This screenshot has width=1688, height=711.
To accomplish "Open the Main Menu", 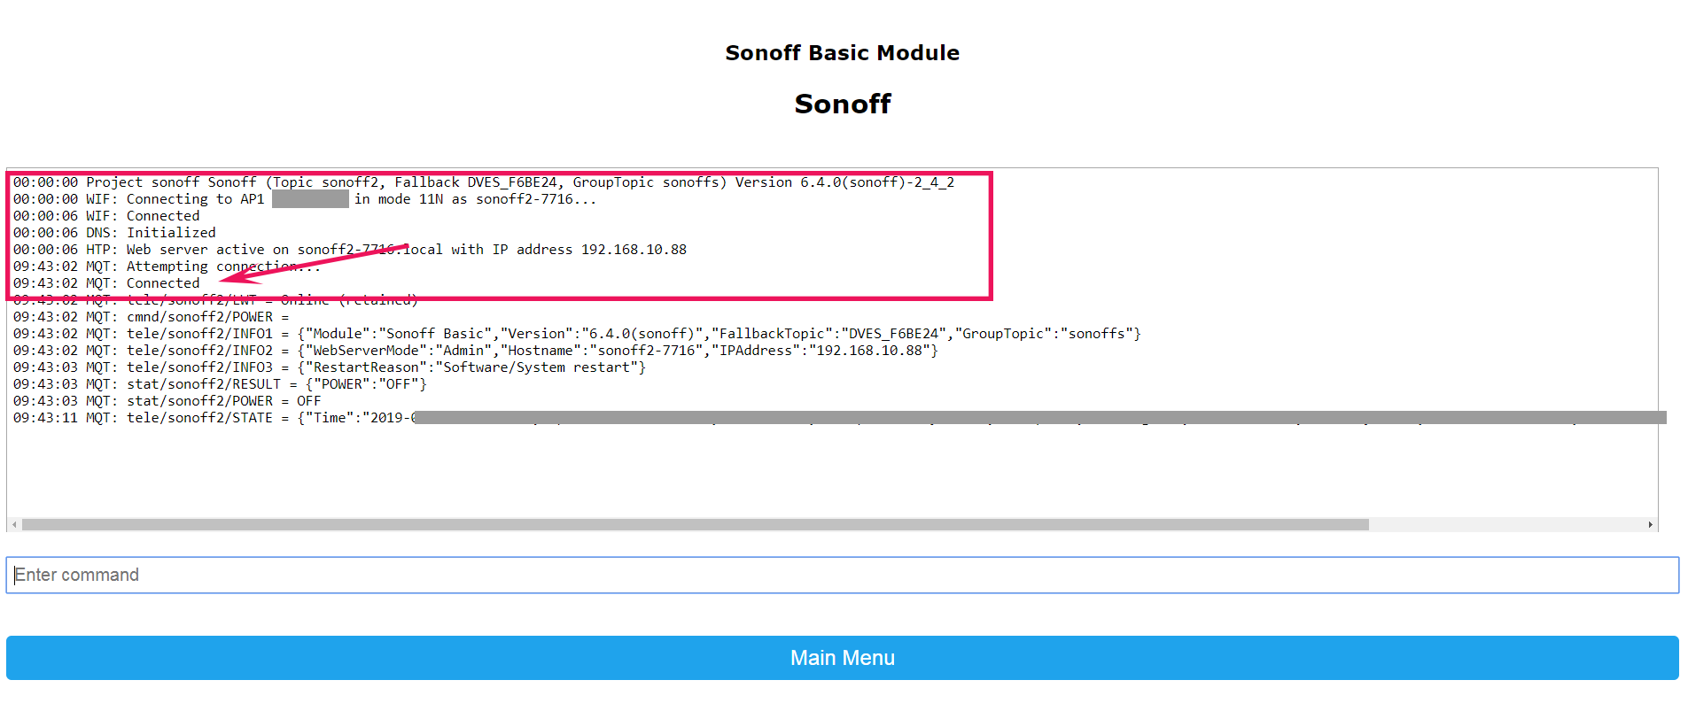I will 842,658.
